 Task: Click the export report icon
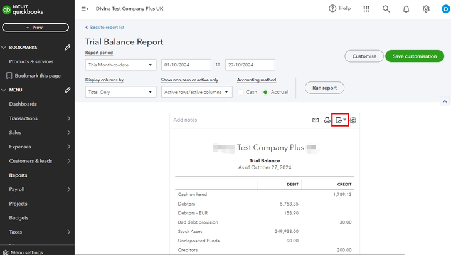tap(339, 120)
